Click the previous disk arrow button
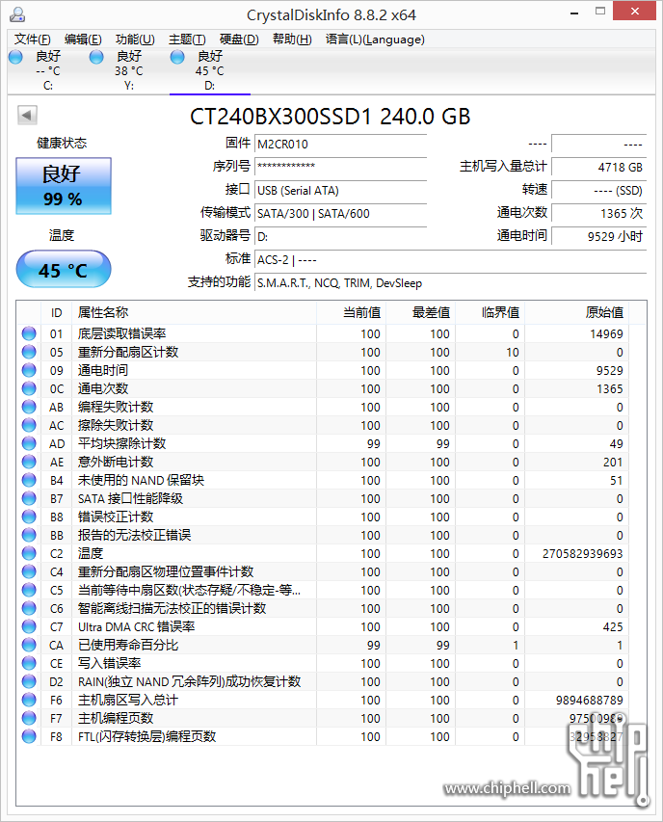This screenshot has width=663, height=822. click(x=27, y=115)
